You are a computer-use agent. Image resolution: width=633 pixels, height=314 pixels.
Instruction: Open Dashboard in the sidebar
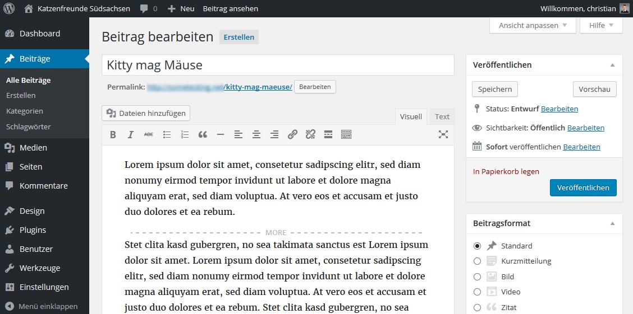pyautogui.click(x=44, y=34)
